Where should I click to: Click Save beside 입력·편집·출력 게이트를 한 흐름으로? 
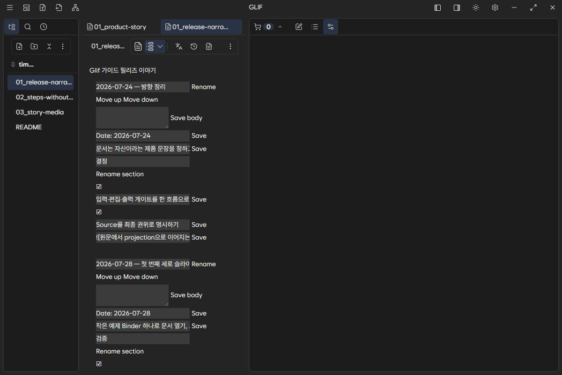(199, 199)
